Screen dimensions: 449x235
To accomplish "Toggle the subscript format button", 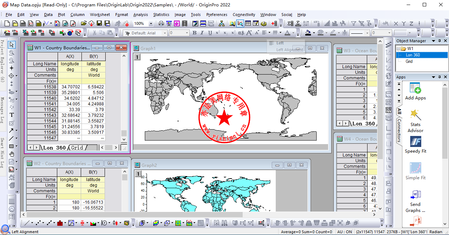I will pos(226,33).
